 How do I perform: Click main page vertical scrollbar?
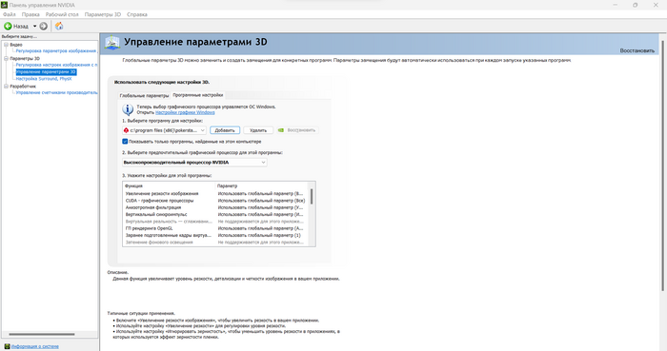662,166
